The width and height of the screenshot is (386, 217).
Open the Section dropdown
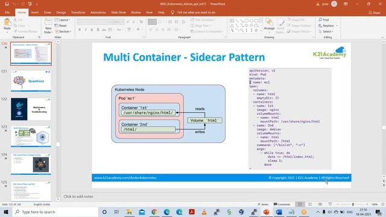click(x=63, y=31)
